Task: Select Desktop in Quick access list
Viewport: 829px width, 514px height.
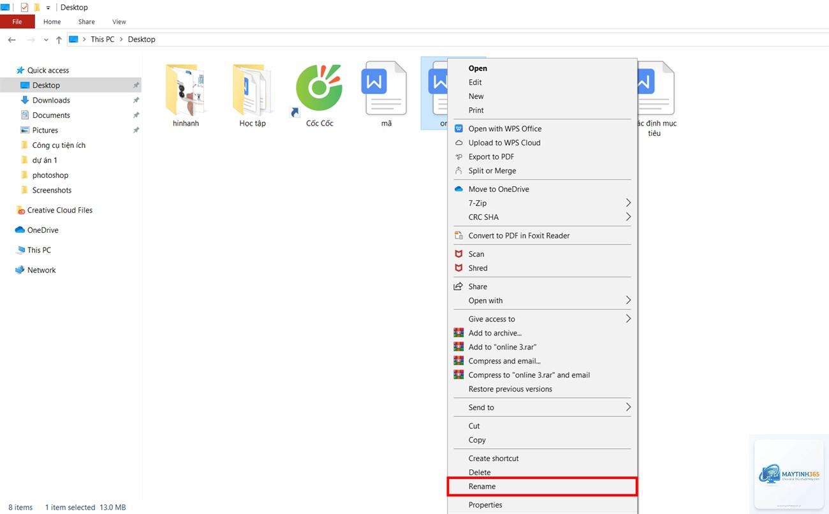Action: (x=71, y=85)
